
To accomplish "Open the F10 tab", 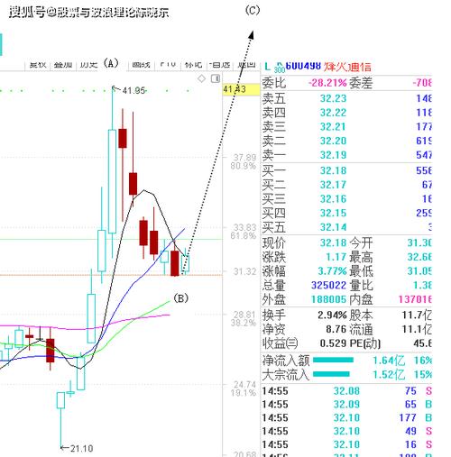I will (x=168, y=65).
